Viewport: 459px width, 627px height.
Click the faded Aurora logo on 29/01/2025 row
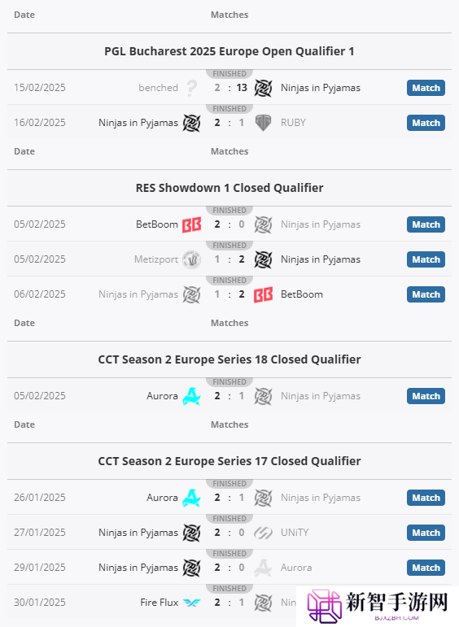[264, 568]
